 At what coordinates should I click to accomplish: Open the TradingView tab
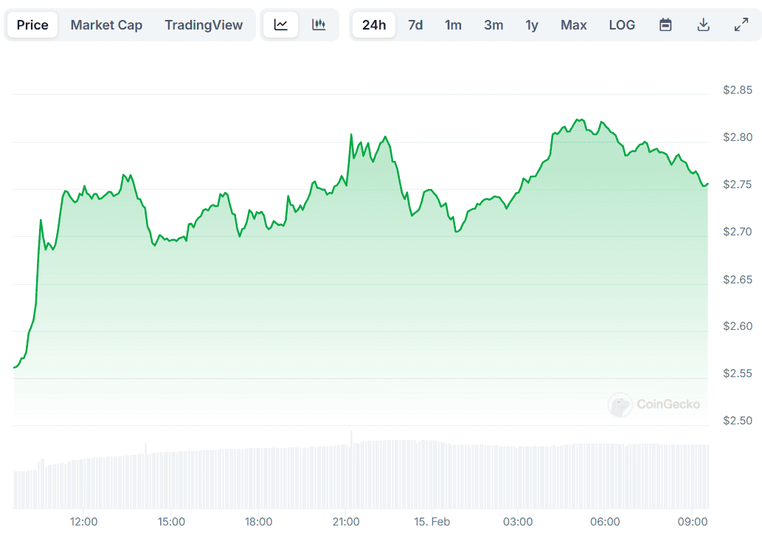(x=204, y=25)
